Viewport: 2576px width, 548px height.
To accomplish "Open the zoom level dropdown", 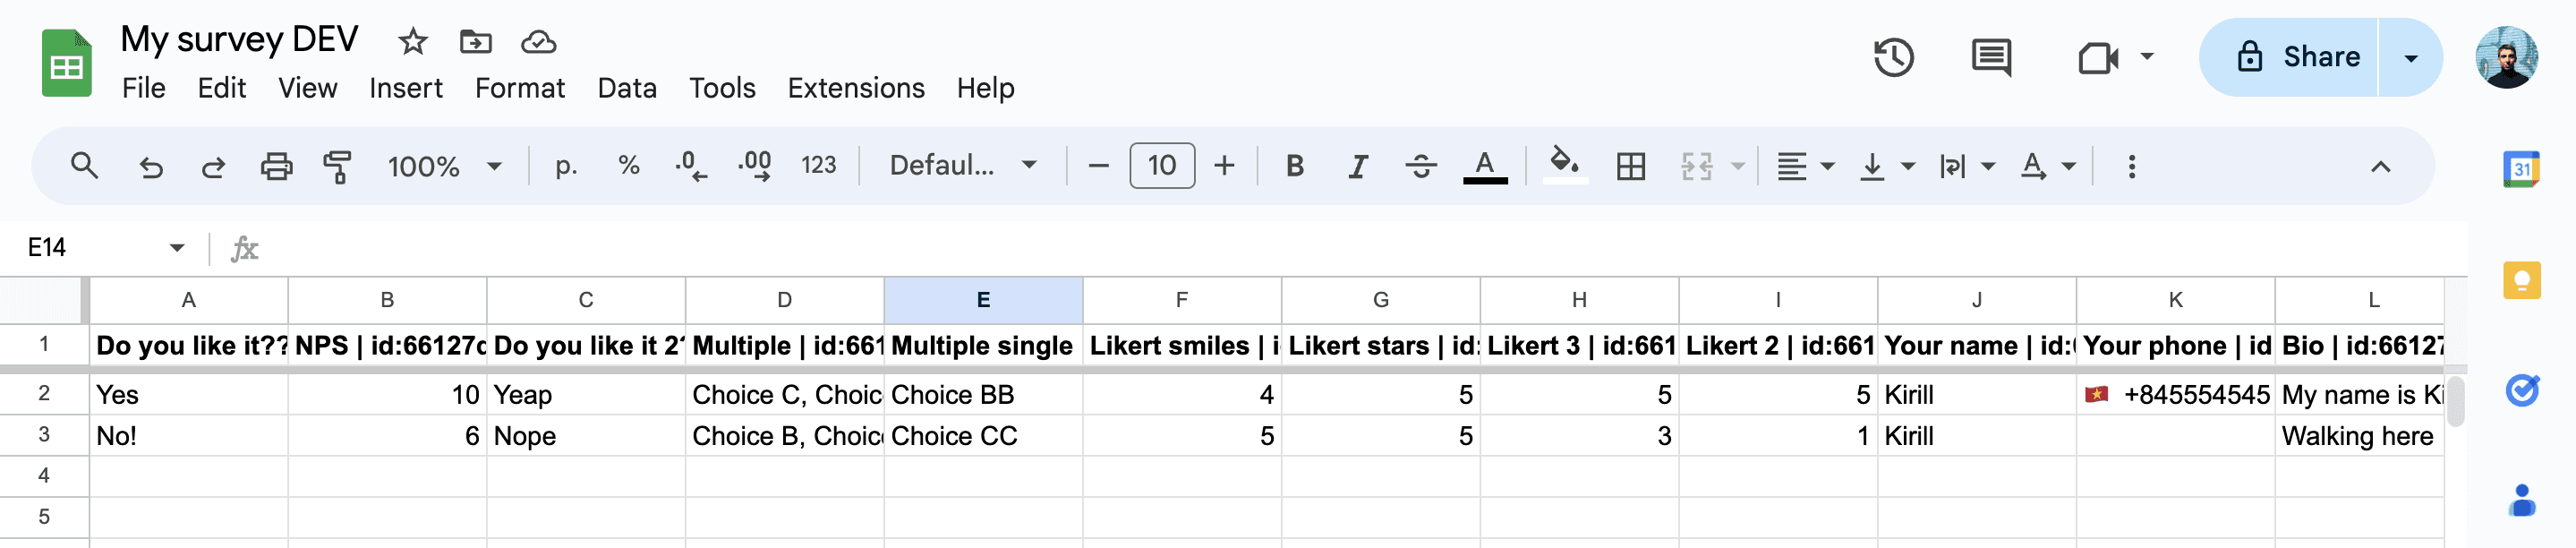I will click(443, 166).
